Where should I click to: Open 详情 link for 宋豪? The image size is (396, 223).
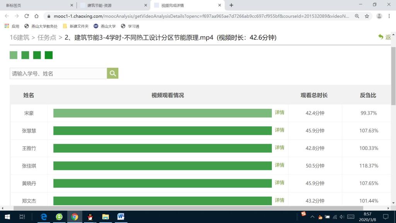(279, 113)
